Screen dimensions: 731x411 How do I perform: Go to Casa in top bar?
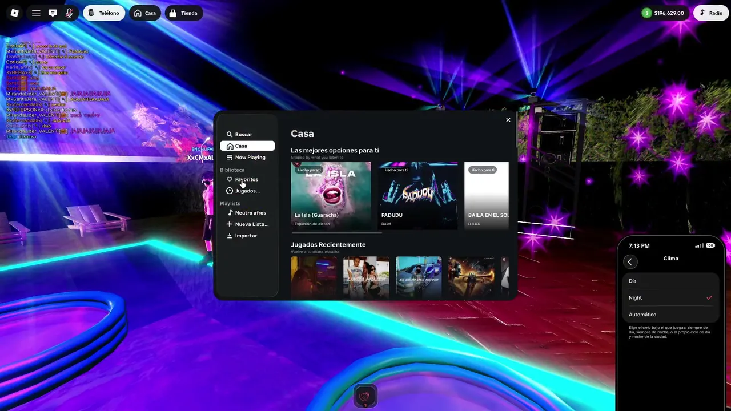pyautogui.click(x=144, y=13)
